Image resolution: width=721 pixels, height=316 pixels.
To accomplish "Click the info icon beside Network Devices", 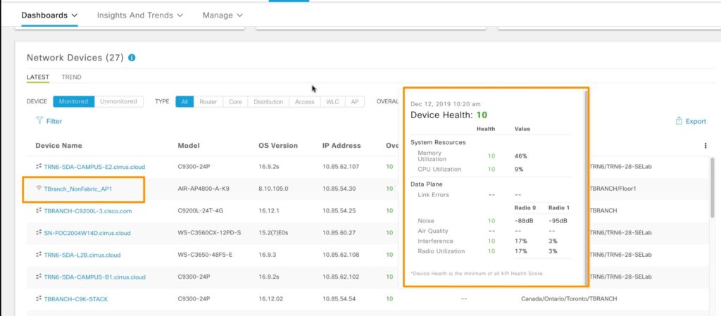I will [x=132, y=58].
